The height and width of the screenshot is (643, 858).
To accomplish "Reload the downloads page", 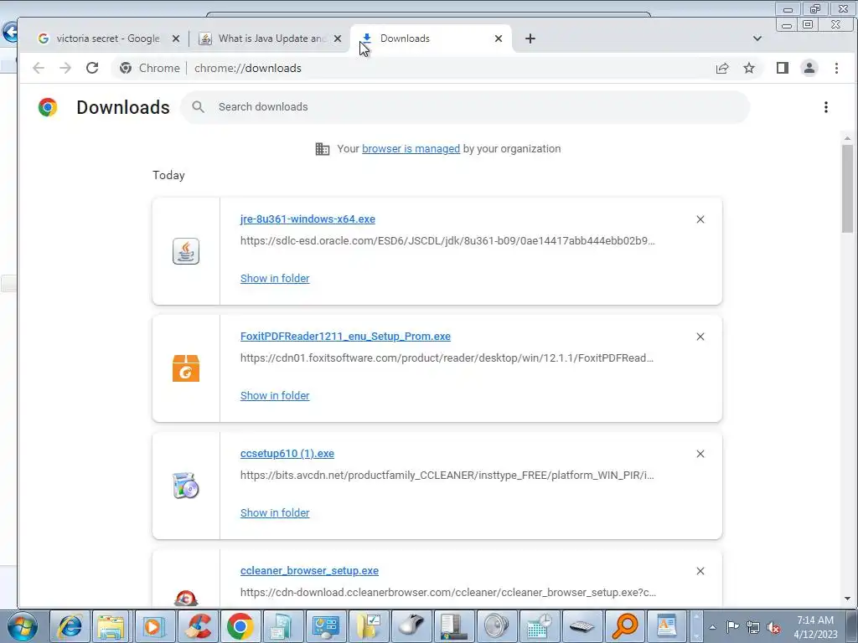I will [92, 68].
